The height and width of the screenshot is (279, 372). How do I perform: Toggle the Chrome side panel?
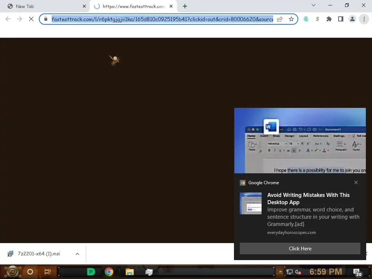tap(341, 19)
